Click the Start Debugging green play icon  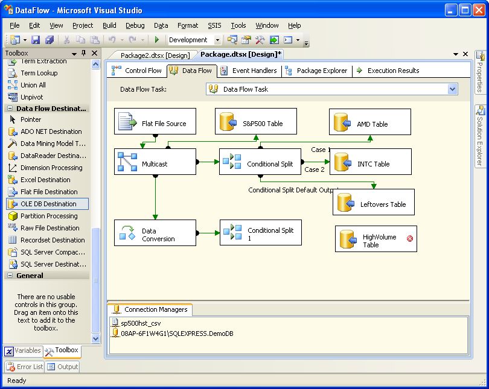coord(157,40)
